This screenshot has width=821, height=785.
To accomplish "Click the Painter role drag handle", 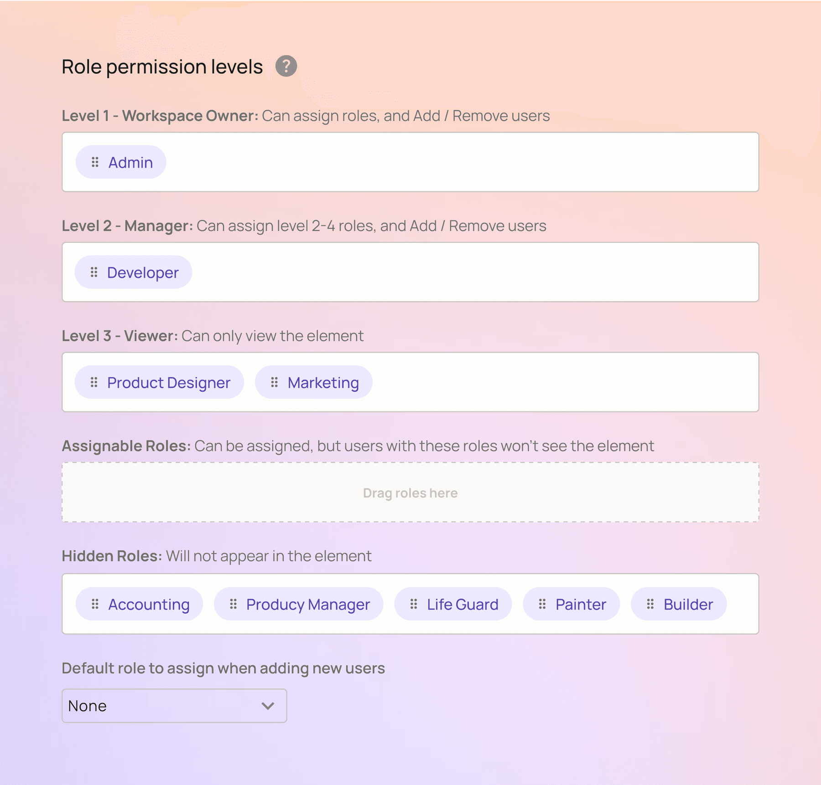I will point(542,604).
